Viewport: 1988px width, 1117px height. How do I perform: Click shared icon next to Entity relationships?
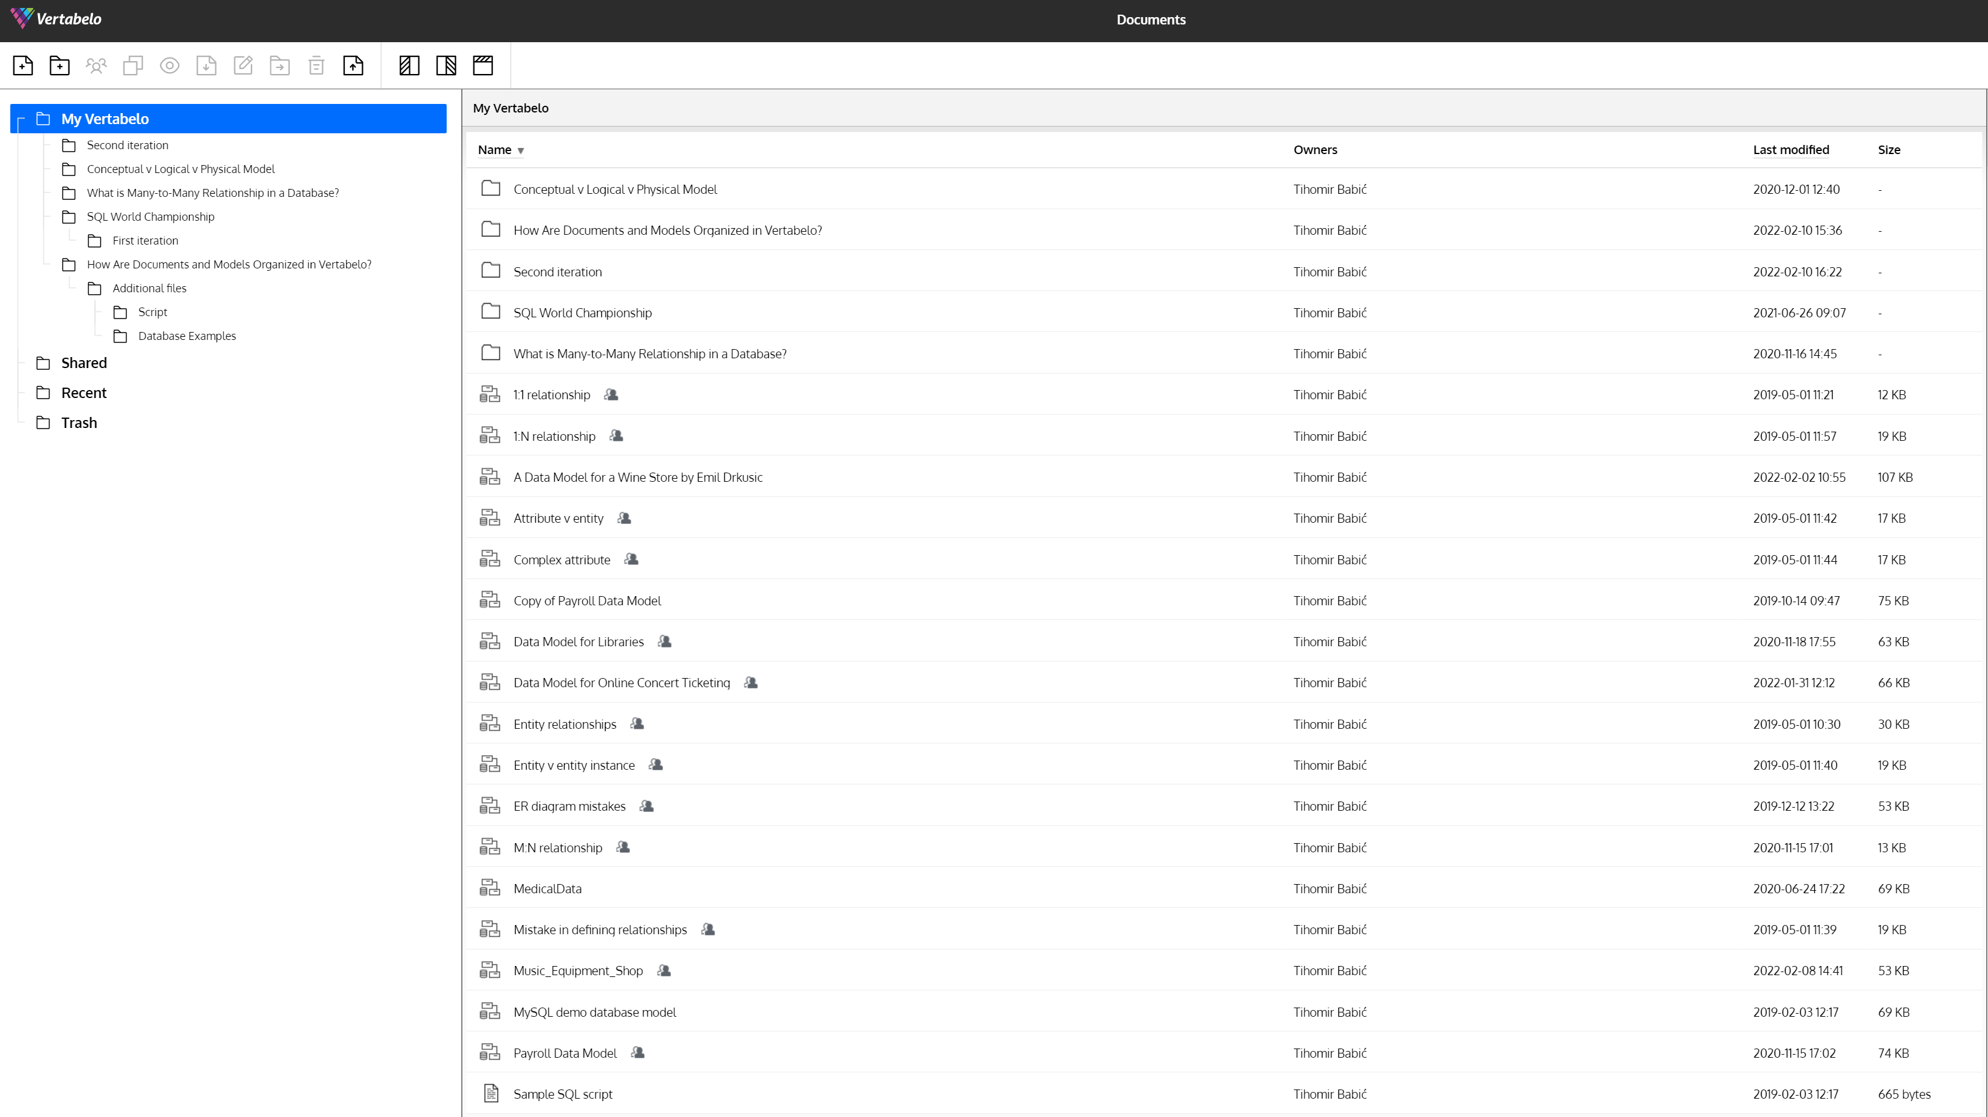pyautogui.click(x=637, y=724)
